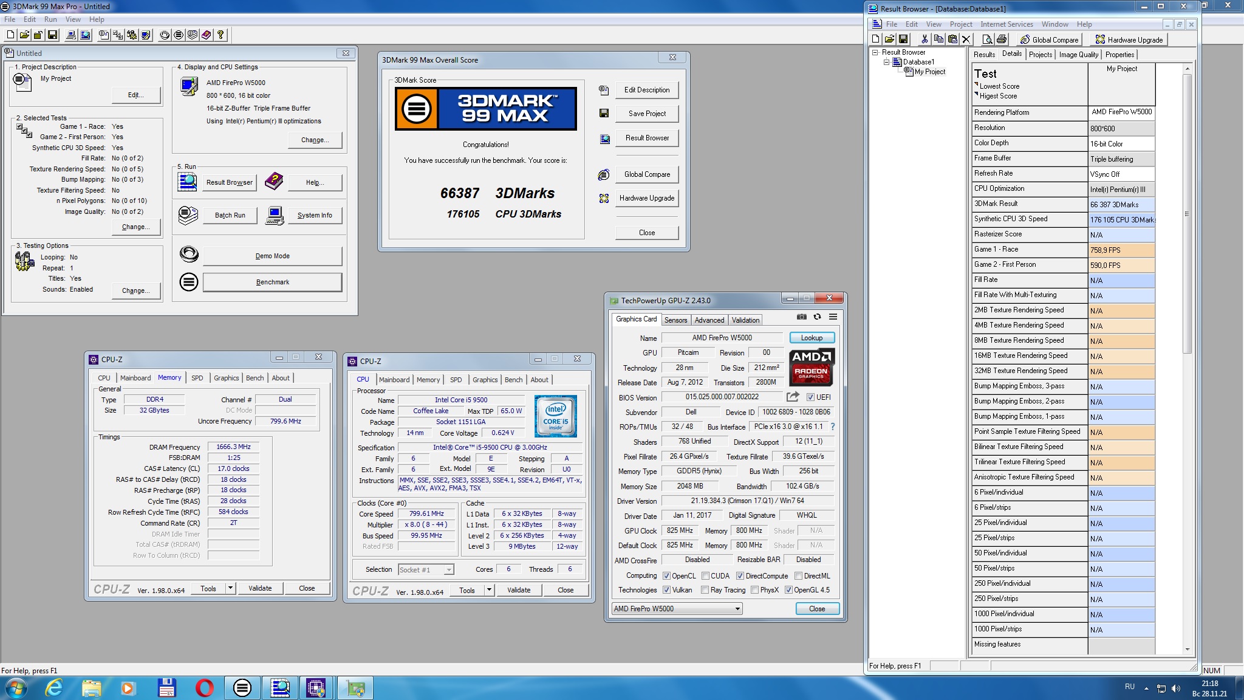Screen dimensions: 1244x700
Task: Open the Run menu in 3DMark 99
Action: [x=50, y=19]
